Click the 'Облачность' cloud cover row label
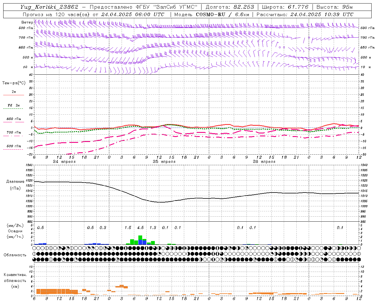Screen dimensions: 376x301 pyautogui.click(x=15, y=255)
